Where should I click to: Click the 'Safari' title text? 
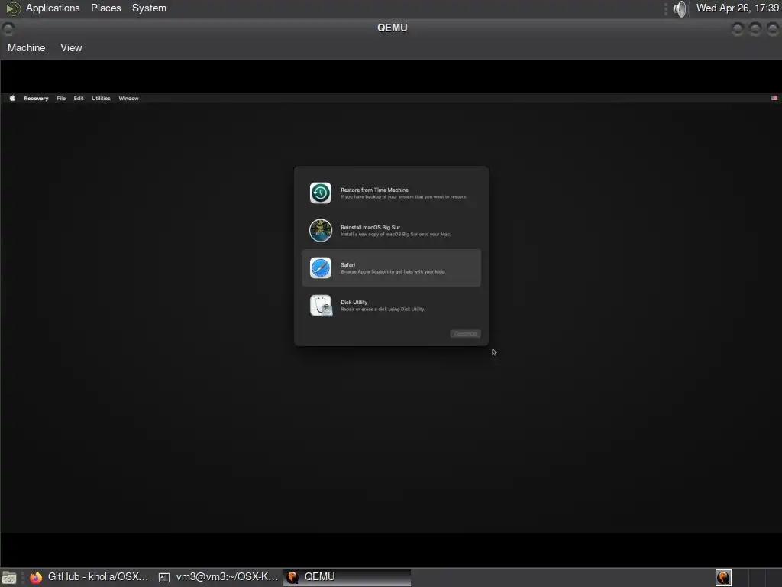(347, 264)
